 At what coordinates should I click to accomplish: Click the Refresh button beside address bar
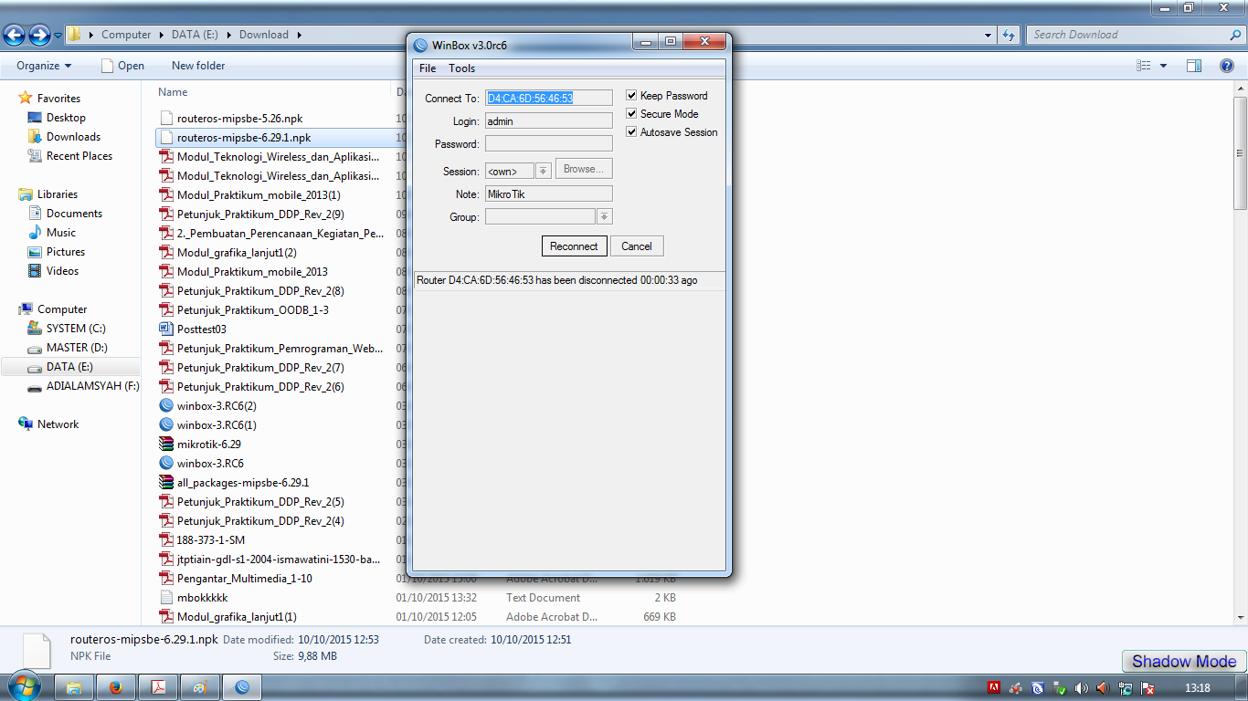tap(1009, 35)
